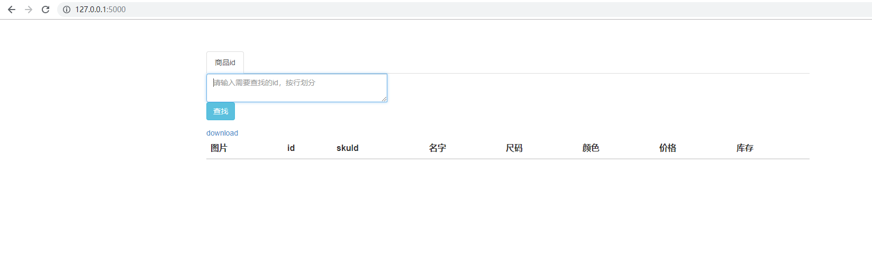Click the 颜色 column header
Viewport: 872px width, 277px height.
pyautogui.click(x=591, y=148)
